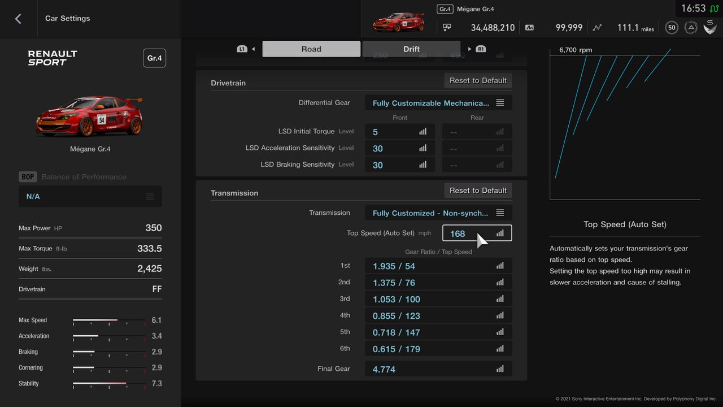The image size is (723, 407).
Task: Click the Car Settings title
Action: (68, 19)
